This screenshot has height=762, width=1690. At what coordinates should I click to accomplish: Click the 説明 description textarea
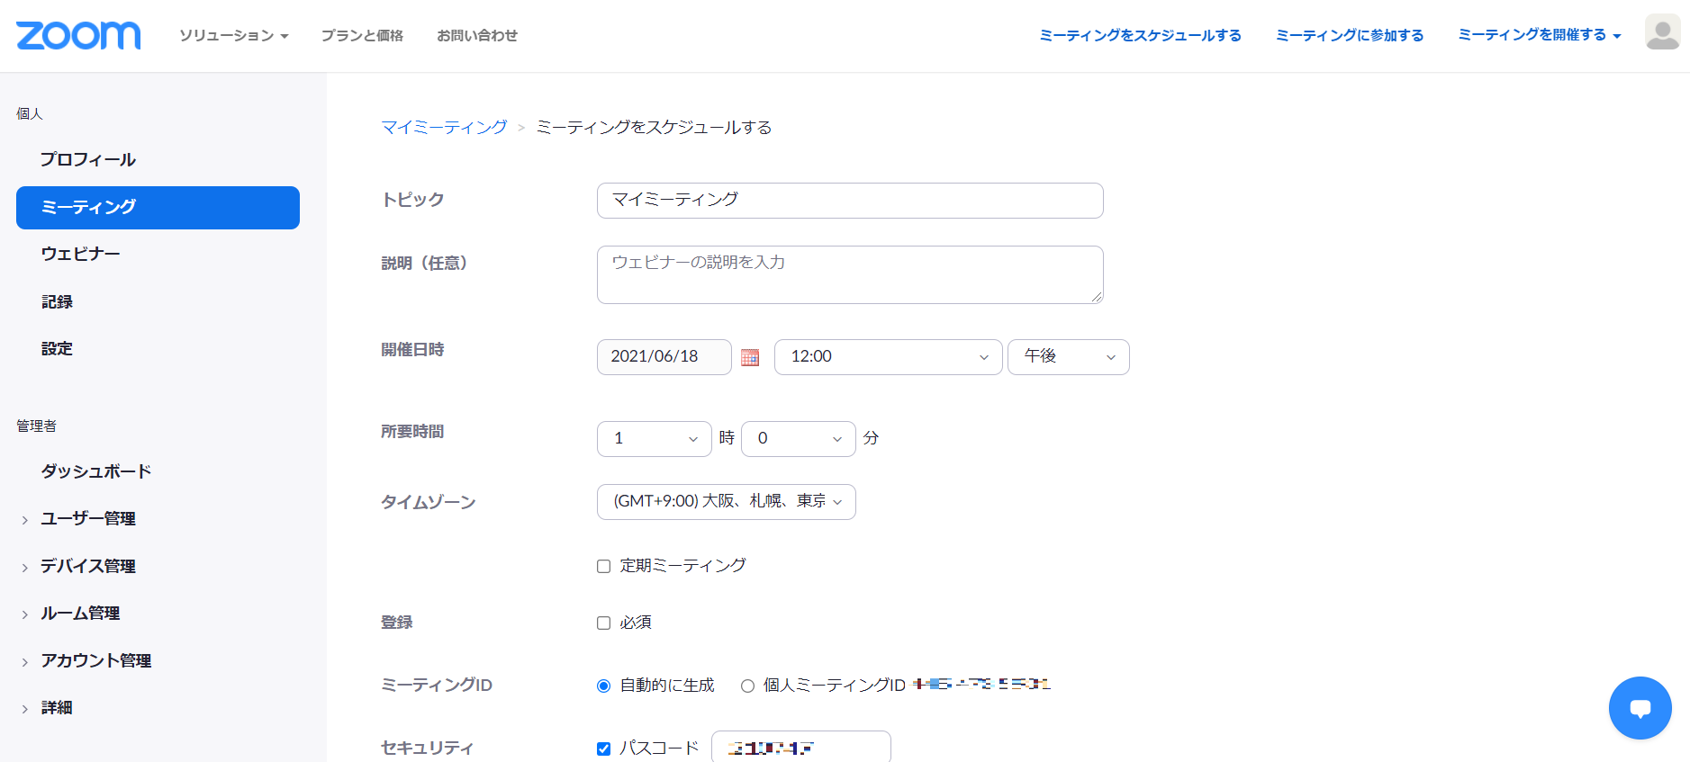pos(850,275)
